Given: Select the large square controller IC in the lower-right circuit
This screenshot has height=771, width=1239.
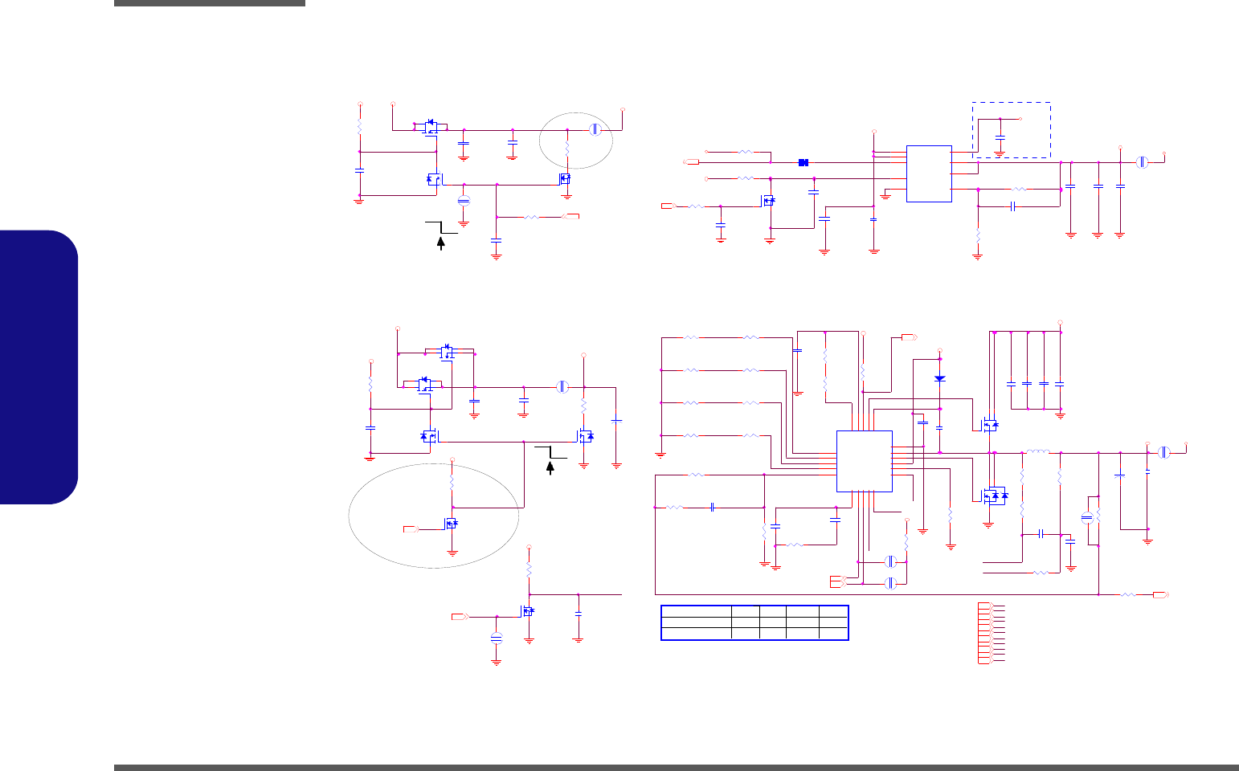Looking at the screenshot, I should tap(864, 461).
